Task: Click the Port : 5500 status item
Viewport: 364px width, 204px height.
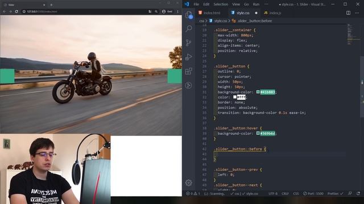Action: coord(313,194)
